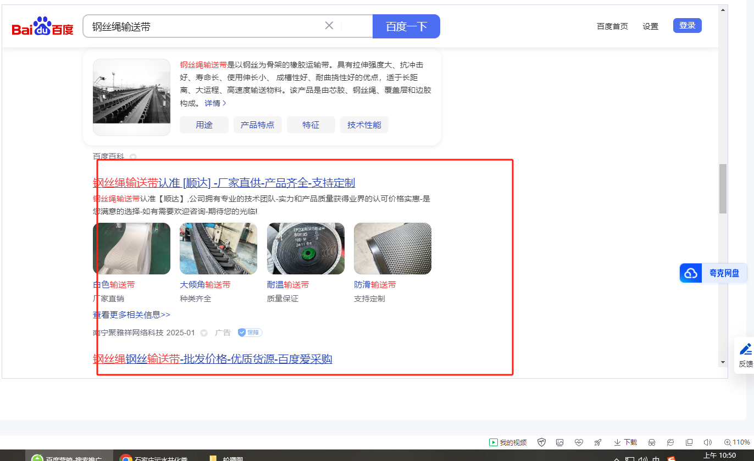Open the 夸克网盘 cloud widget
Image resolution: width=754 pixels, height=461 pixels.
[714, 273]
